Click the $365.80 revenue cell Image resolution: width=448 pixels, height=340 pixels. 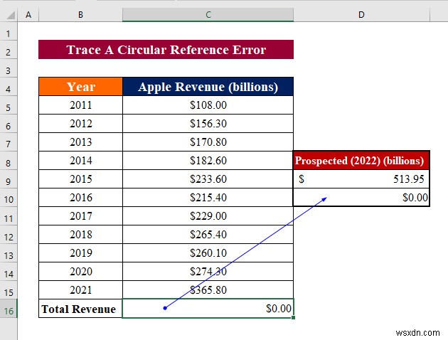[x=208, y=289]
